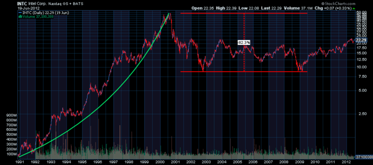The height and width of the screenshot is (165, 373).
Task: Click the 2009 year label
Action: click(300, 162)
